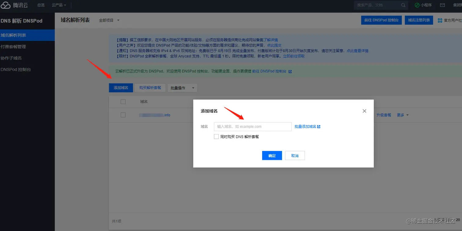This screenshot has width=462, height=231.
Task: Expand the 云产品 dropdown
Action: tap(59, 5)
